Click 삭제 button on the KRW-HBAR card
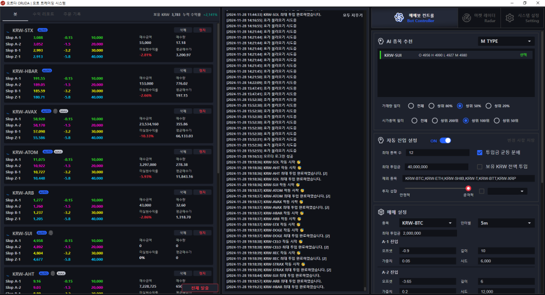This screenshot has width=545, height=295. point(182,71)
